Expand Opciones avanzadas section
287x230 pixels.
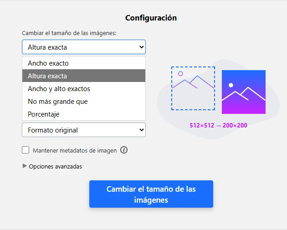click(x=55, y=166)
